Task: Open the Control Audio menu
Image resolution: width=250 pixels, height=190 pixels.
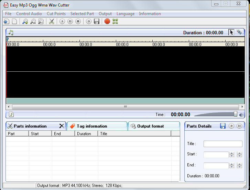Action: [29, 14]
